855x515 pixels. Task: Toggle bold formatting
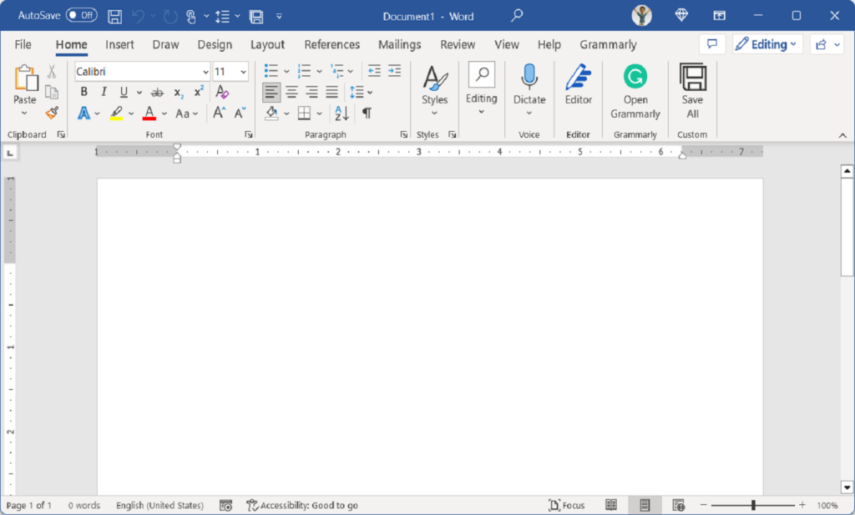coord(83,92)
